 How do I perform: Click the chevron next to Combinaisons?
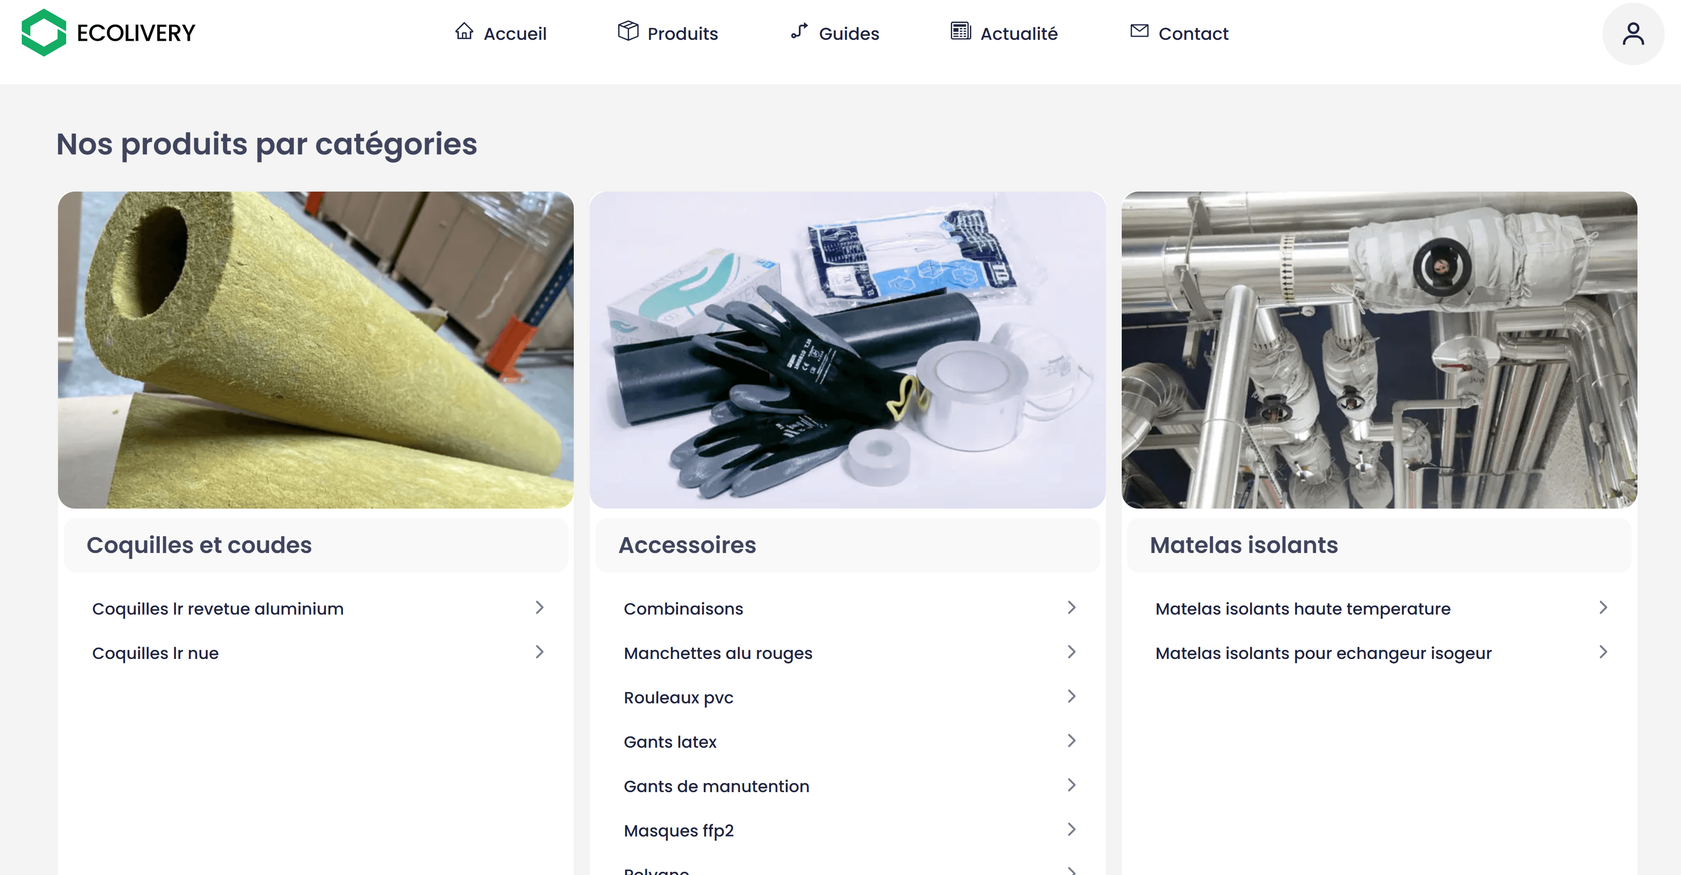click(x=1071, y=608)
